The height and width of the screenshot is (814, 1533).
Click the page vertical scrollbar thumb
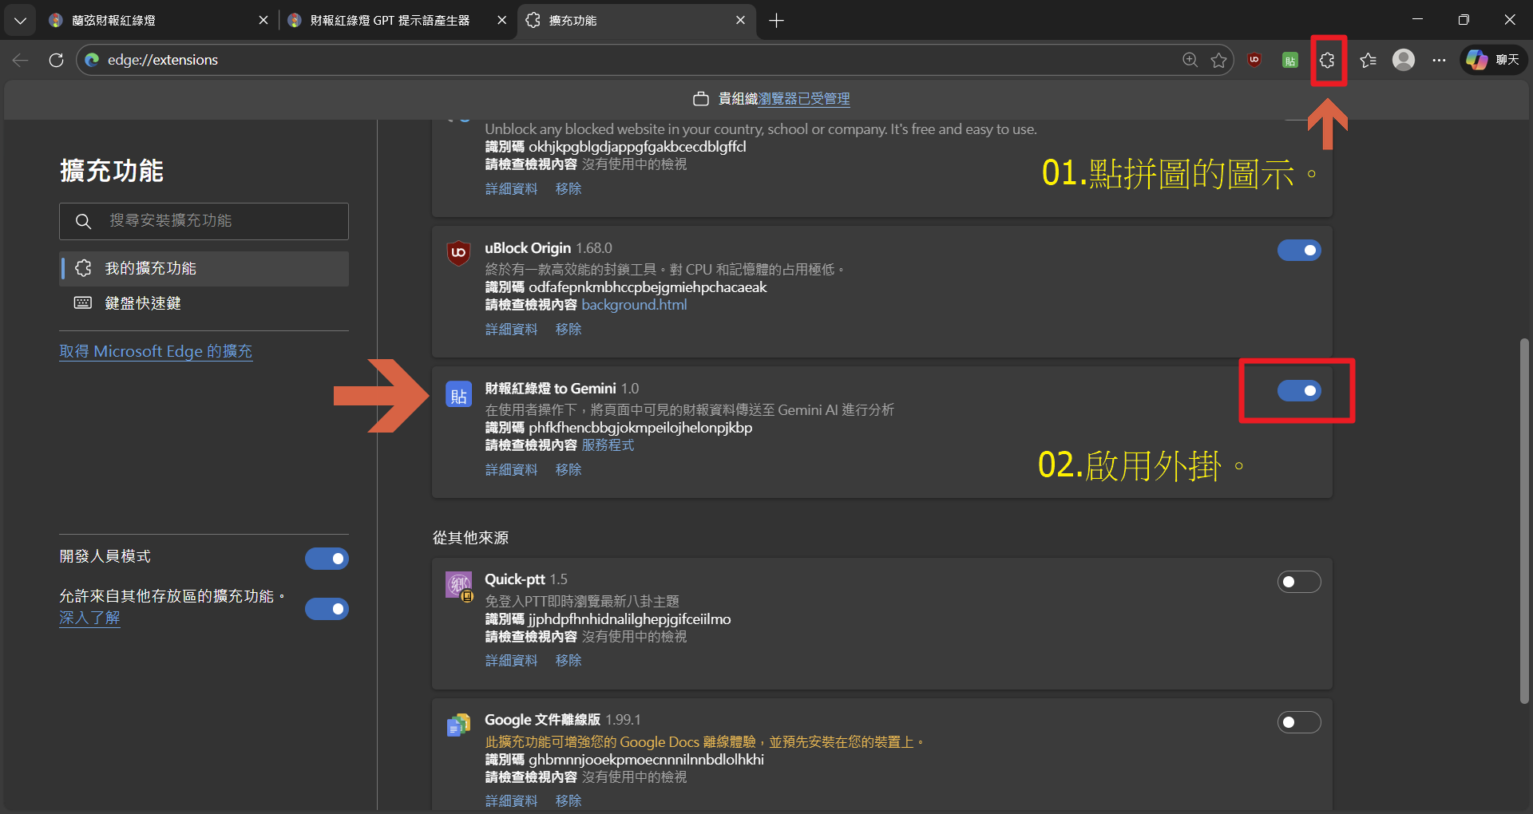click(1524, 521)
